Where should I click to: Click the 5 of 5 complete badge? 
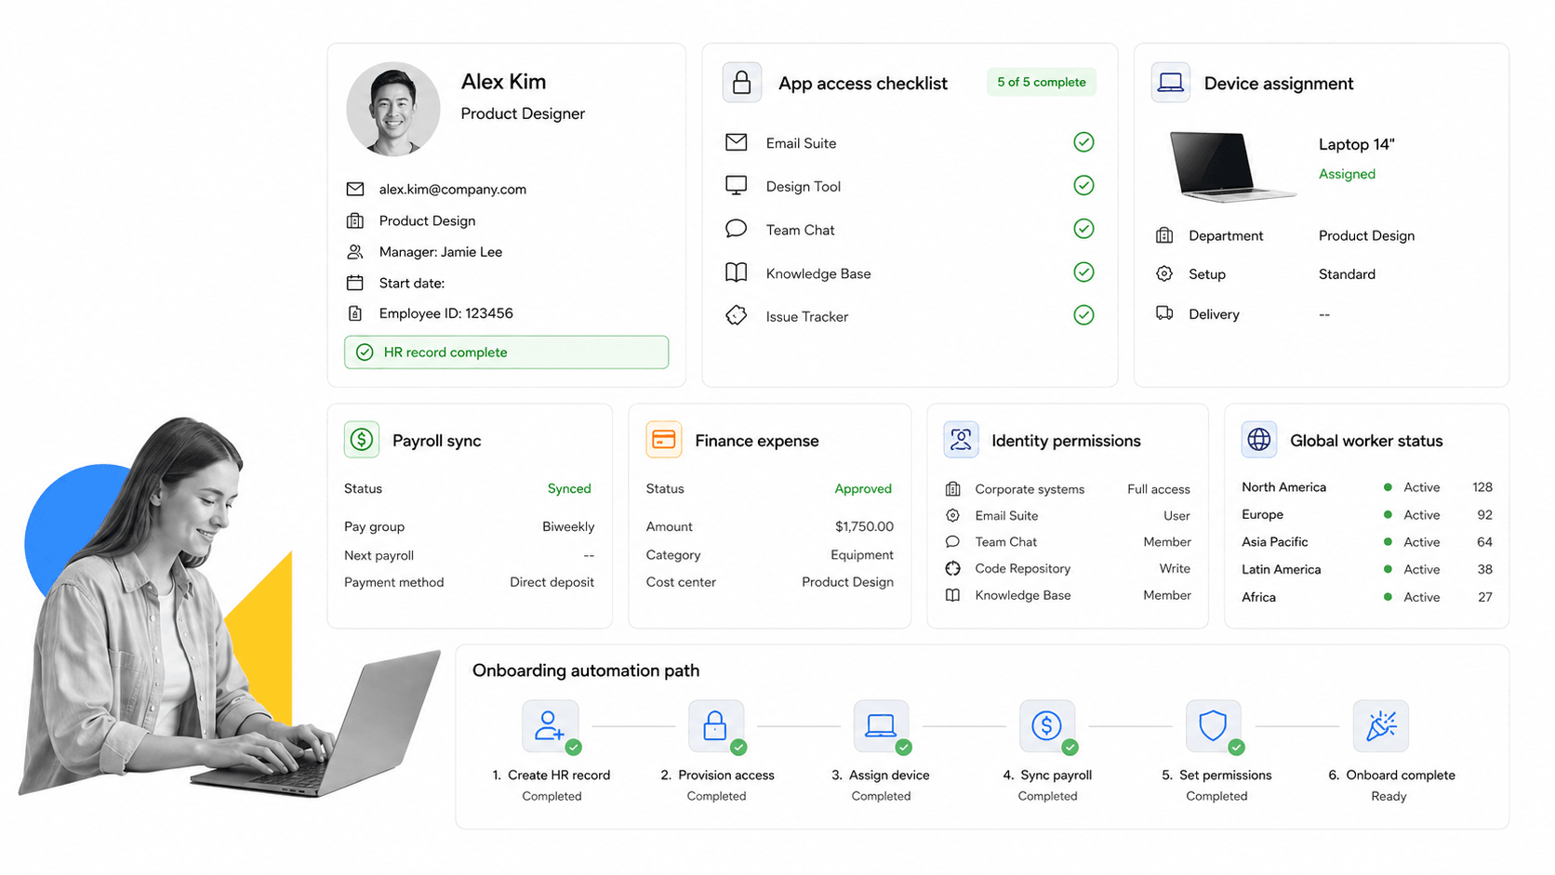tap(1042, 82)
